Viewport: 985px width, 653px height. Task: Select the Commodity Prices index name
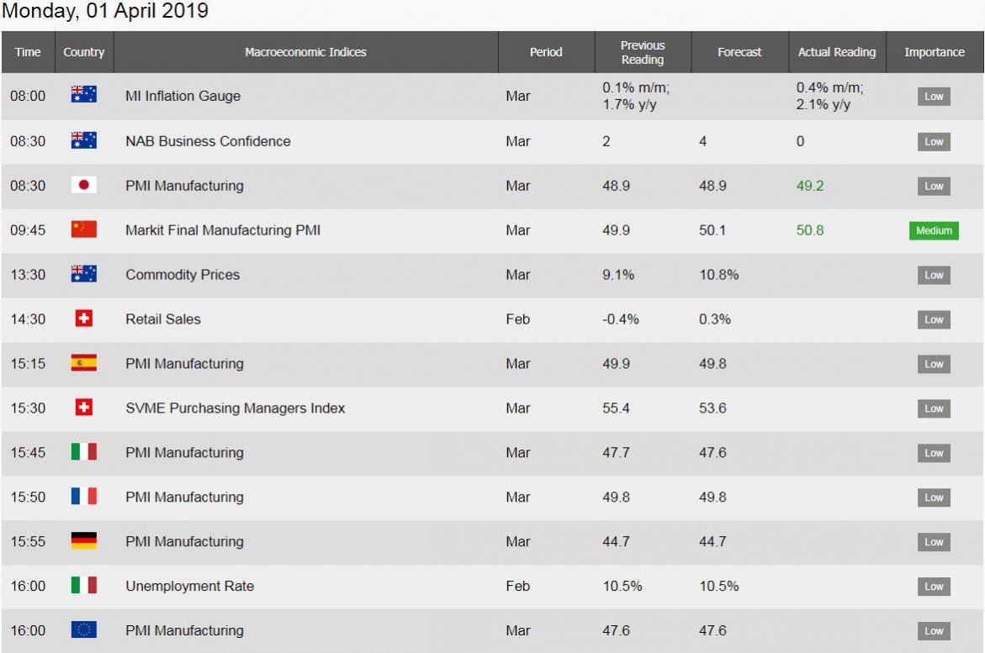tap(183, 275)
